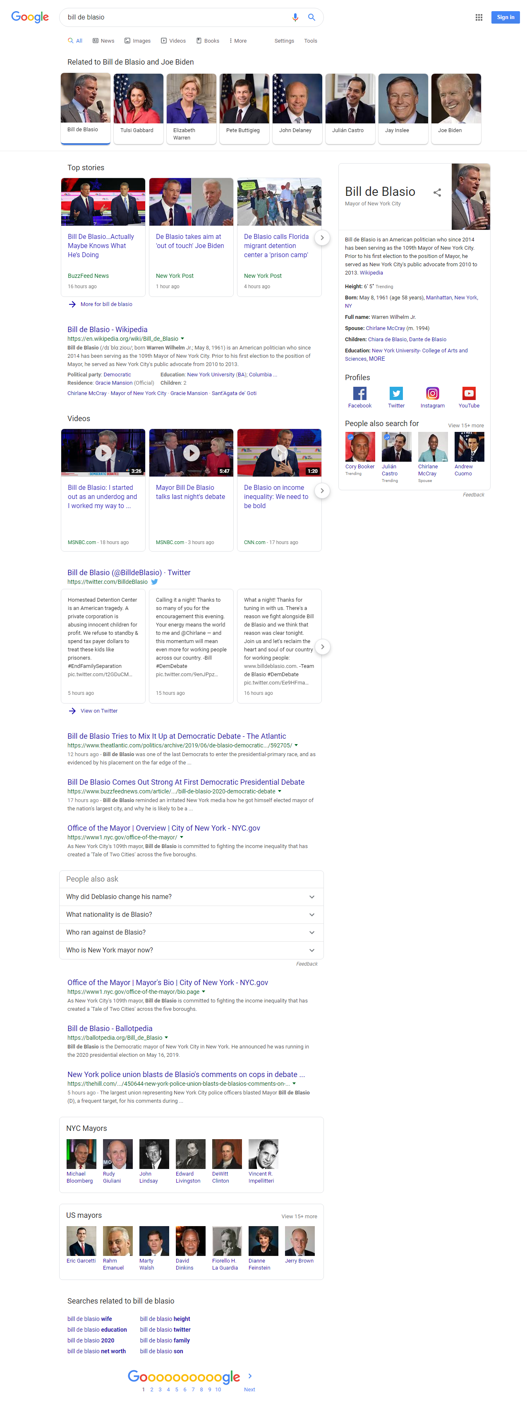Switch to the Images search tab
527x1405 pixels.
tap(137, 41)
